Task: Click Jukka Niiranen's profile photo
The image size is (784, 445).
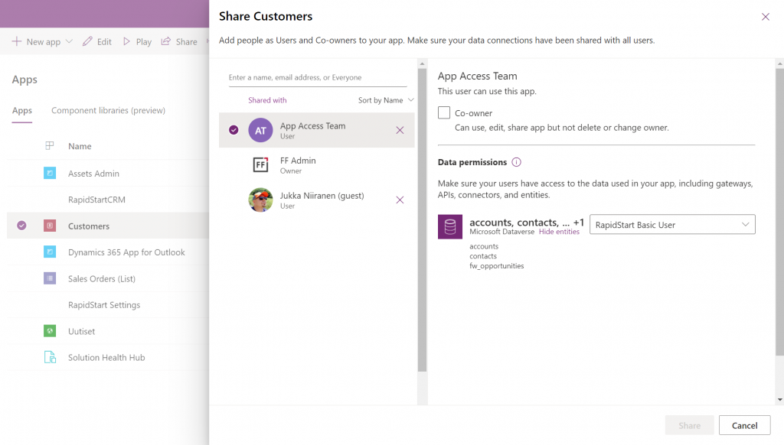Action: tap(260, 200)
